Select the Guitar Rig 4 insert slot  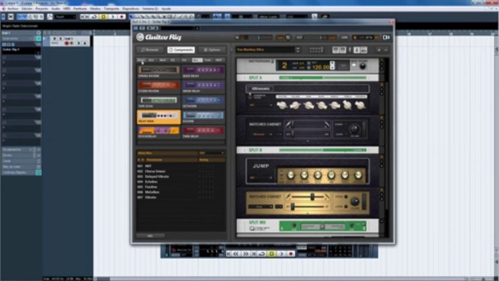pos(21,50)
